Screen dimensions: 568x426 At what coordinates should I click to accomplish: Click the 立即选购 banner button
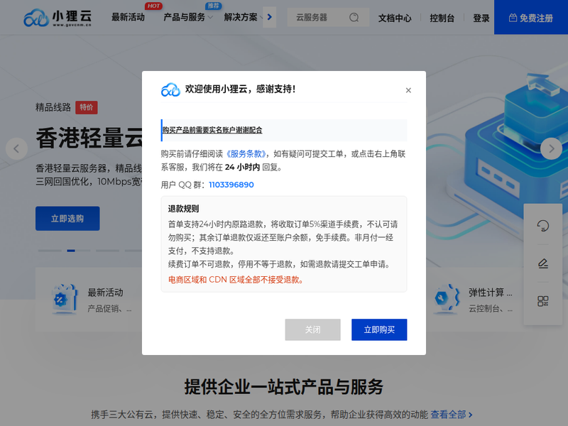point(67,219)
